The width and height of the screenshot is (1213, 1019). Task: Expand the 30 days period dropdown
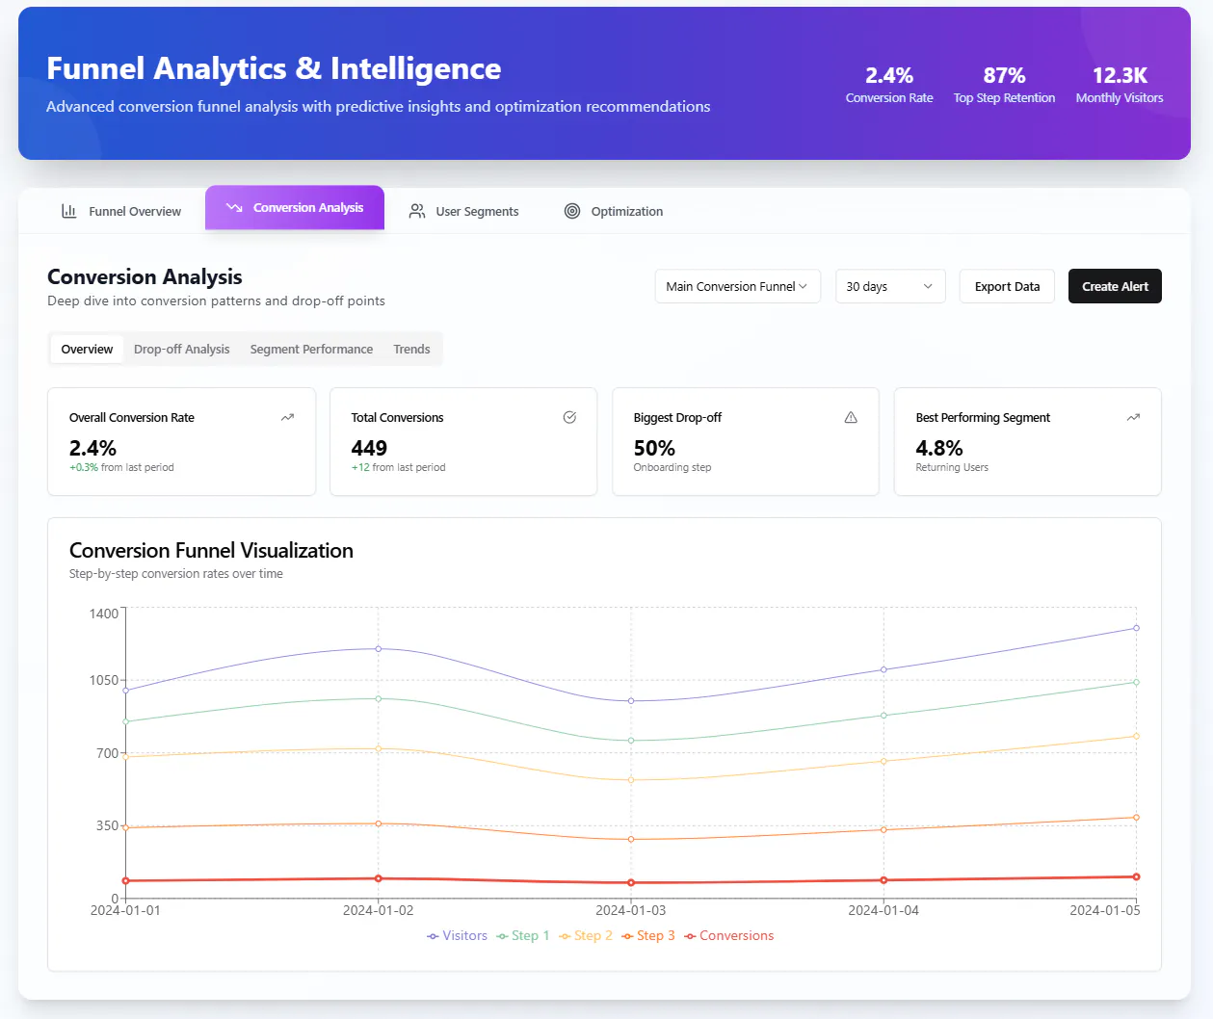tap(890, 286)
